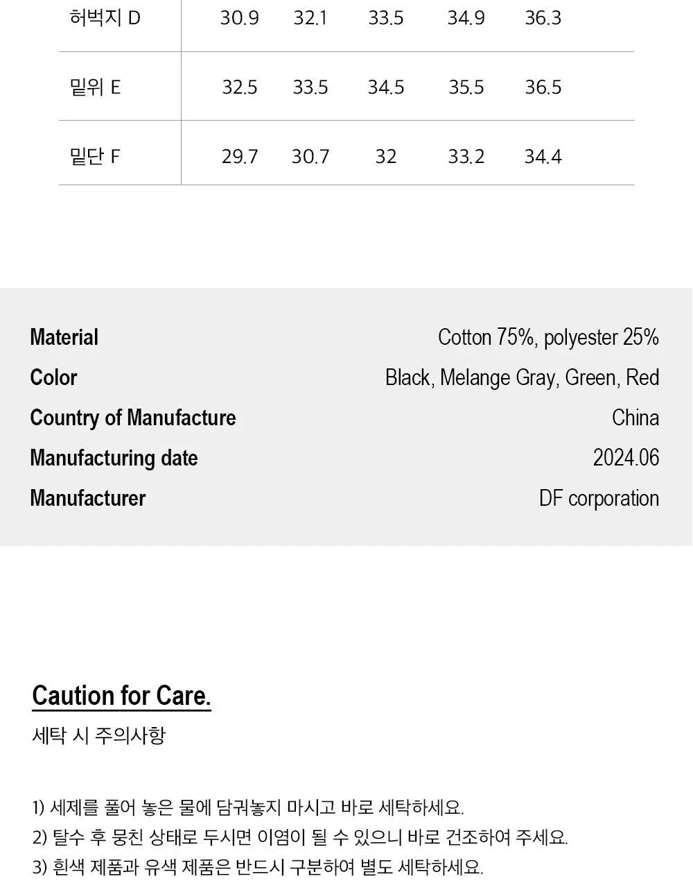
Task: Select the 32 hem measurement value
Action: pos(385,157)
